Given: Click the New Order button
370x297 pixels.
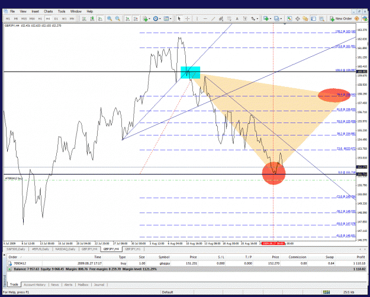Looking at the screenshot, I should tap(341, 18).
